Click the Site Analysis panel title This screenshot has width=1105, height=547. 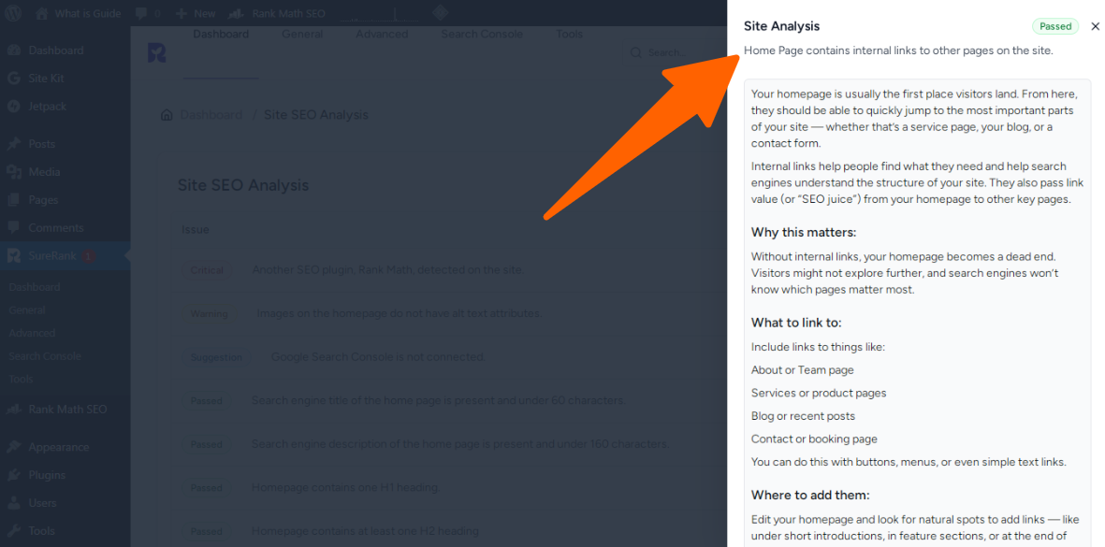781,26
